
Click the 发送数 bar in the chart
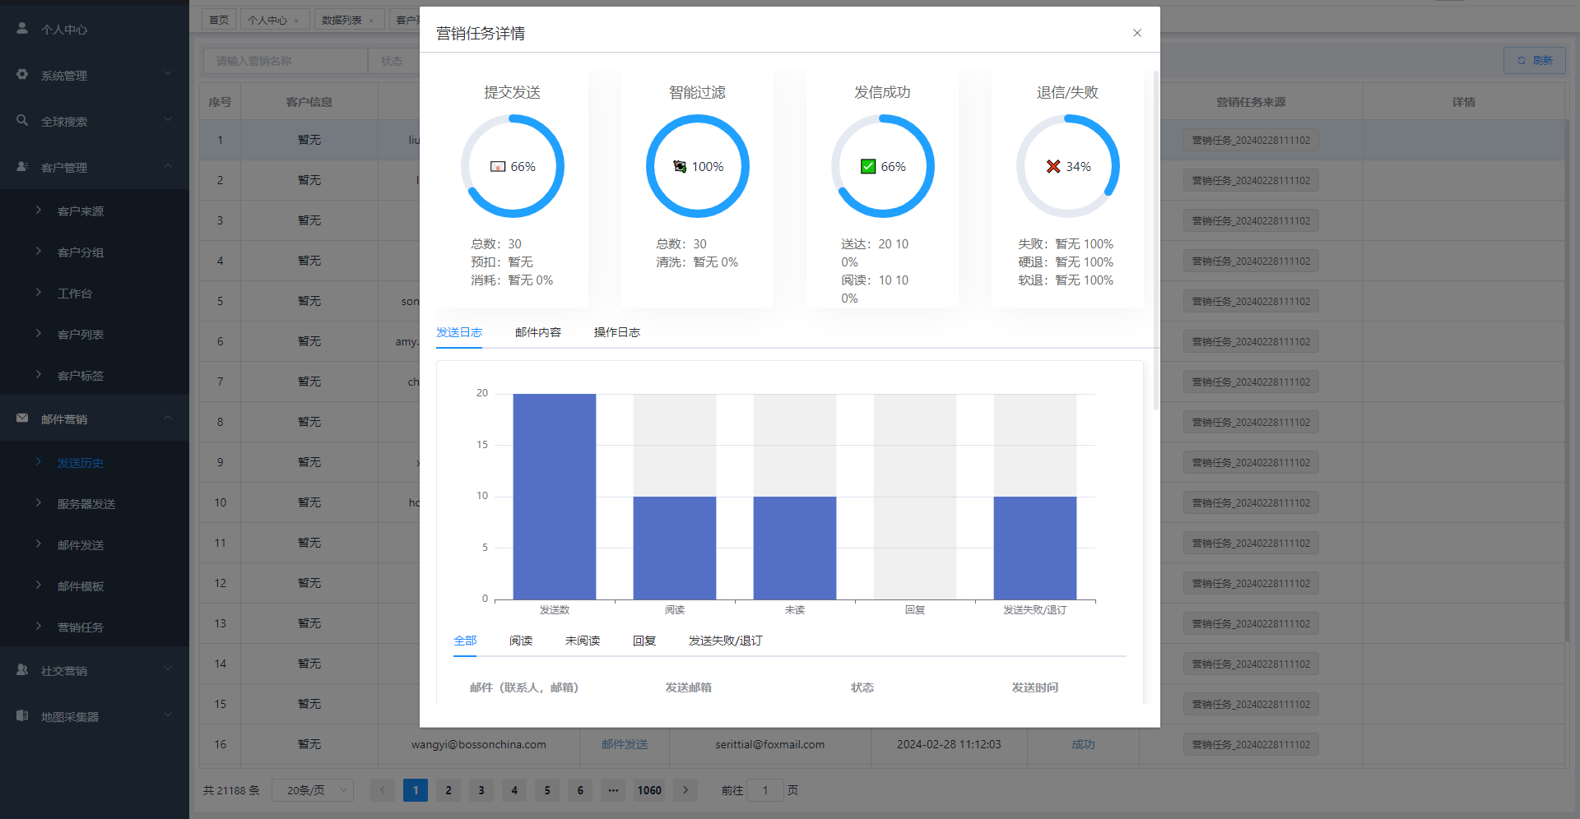(554, 497)
